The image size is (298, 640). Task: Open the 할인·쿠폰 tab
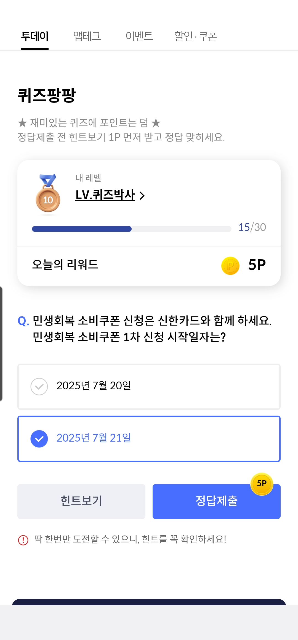(x=196, y=36)
